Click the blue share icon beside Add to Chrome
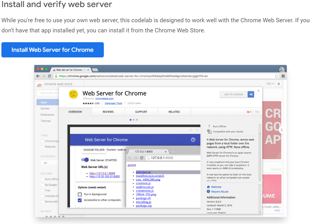The width and height of the screenshot is (312, 224). 251,94
